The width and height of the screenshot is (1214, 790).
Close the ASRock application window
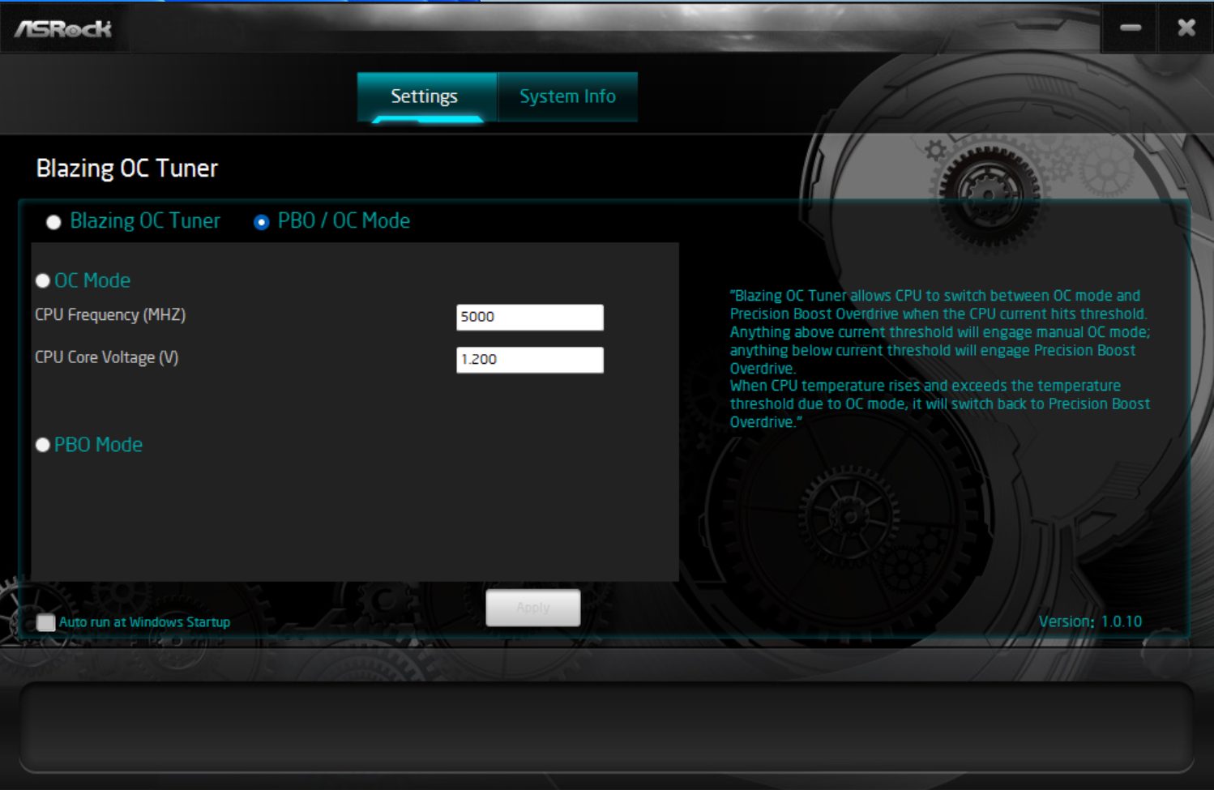click(1186, 28)
